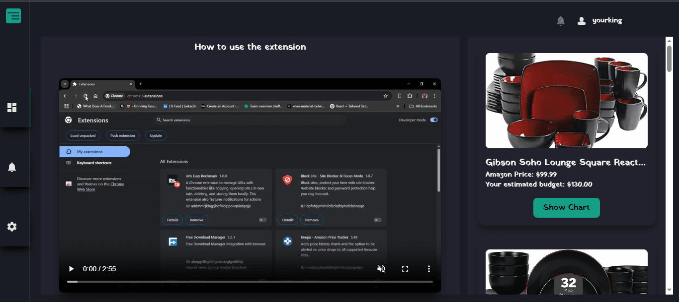The image size is (679, 302).
Task: Click the bell icon beside the user avatar
Action: tap(561, 21)
